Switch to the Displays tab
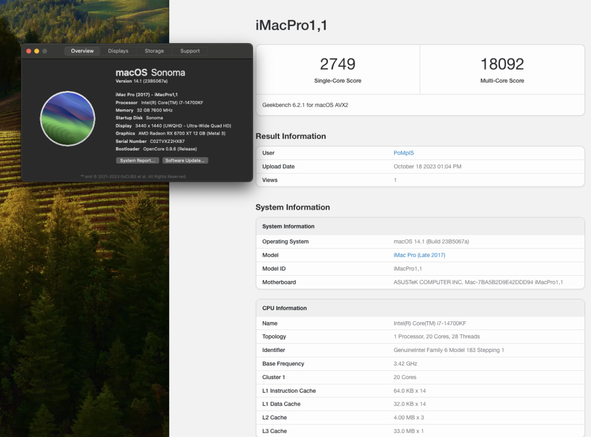The image size is (591, 437). [118, 51]
